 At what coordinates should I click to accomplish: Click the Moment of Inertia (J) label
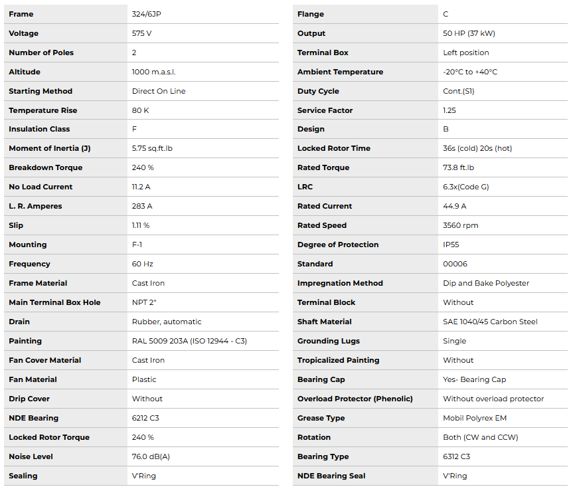49,148
